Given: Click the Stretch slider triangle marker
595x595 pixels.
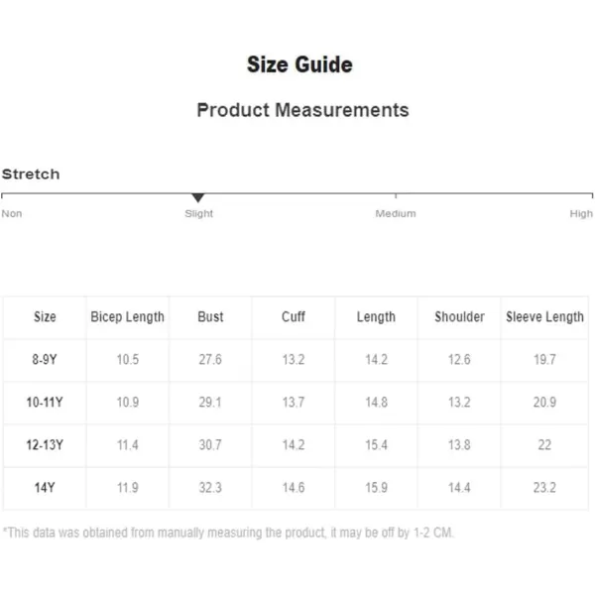Looking at the screenshot, I should (197, 197).
